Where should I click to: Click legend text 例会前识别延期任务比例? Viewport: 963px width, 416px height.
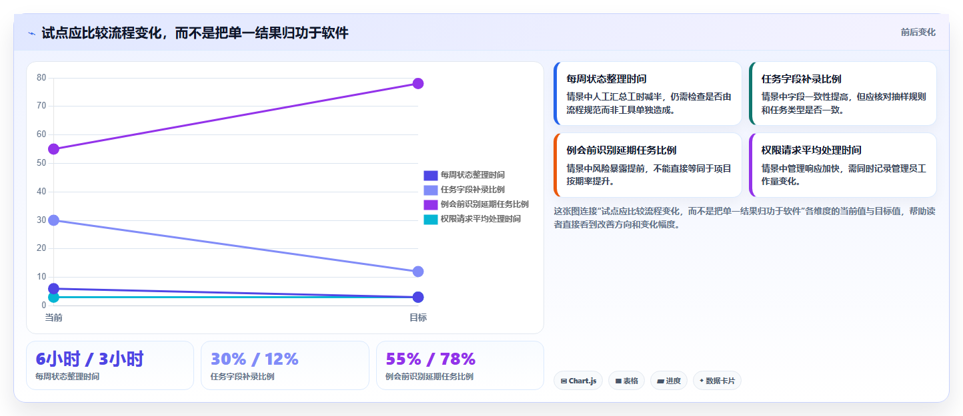[x=484, y=204]
